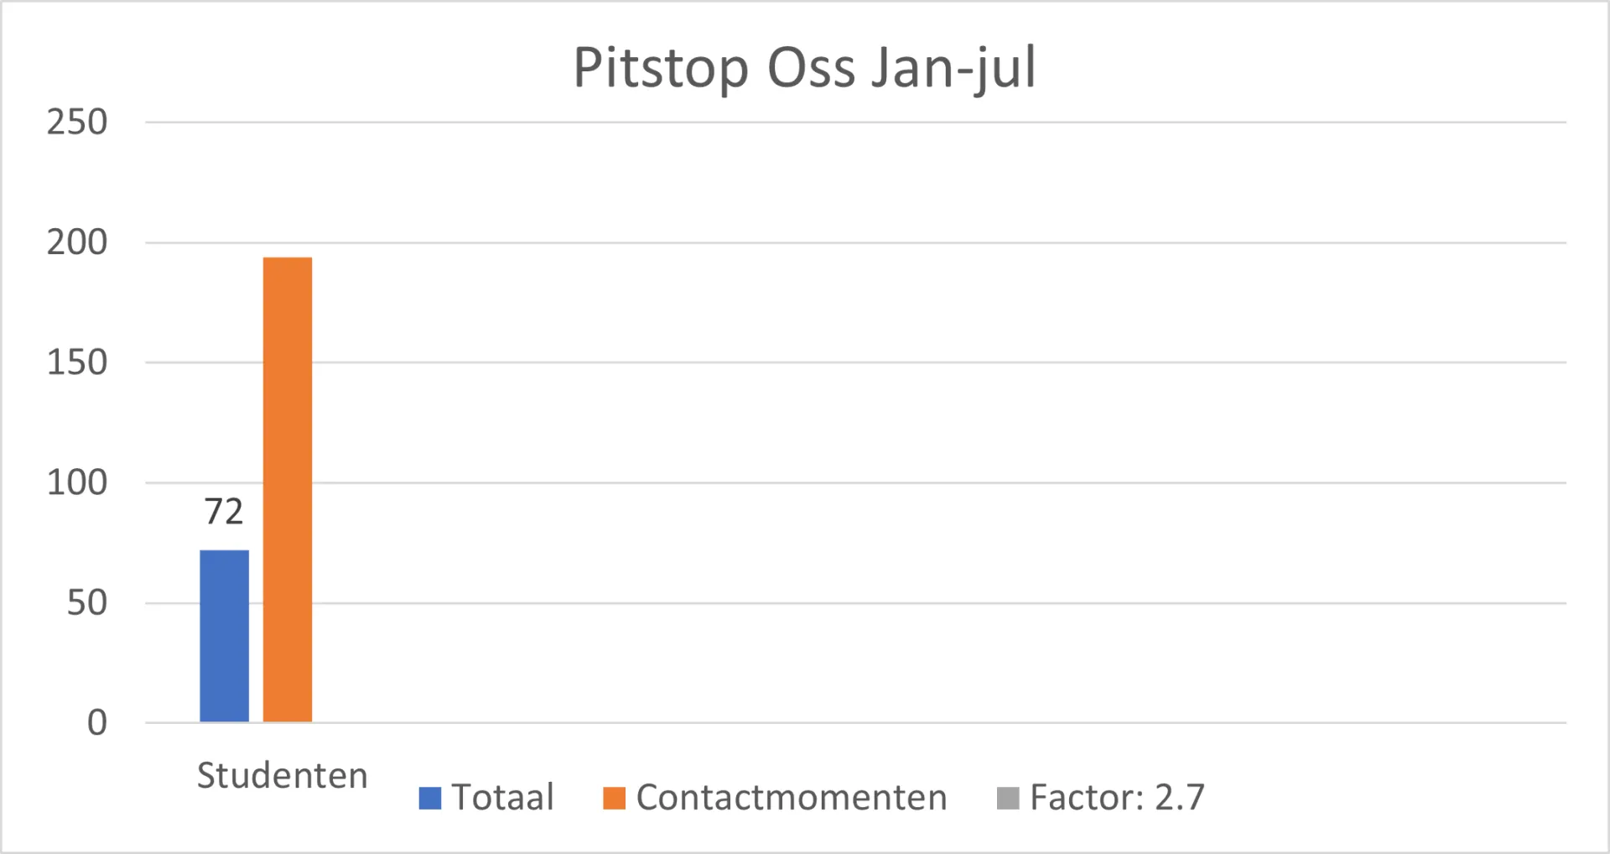
Task: Click the data label 72
Action: [224, 512]
